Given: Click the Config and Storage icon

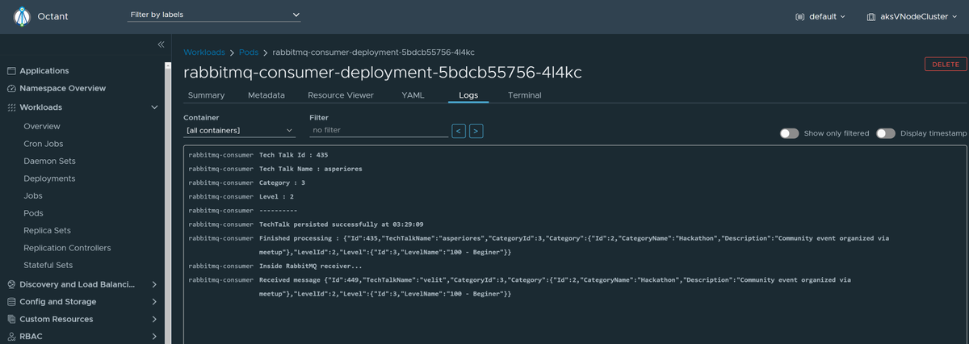Looking at the screenshot, I should point(12,302).
